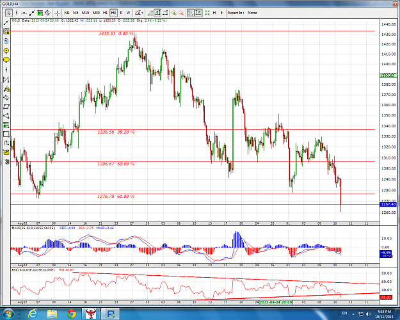Viewport: 400px width, 320px height.
Task: Select the yellow ellipse tool
Action: 6,60
